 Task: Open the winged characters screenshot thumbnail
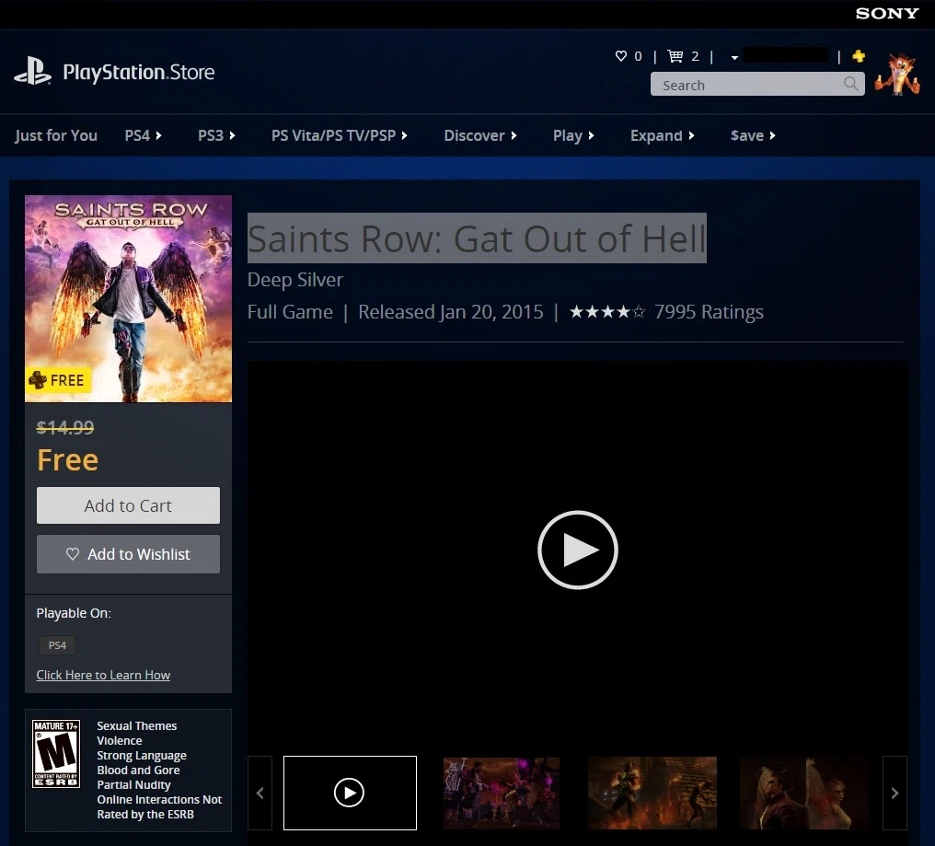803,793
